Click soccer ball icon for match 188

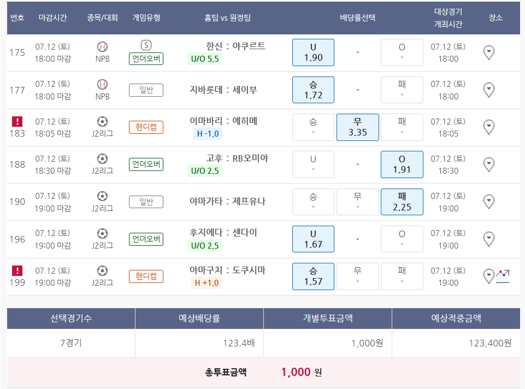click(x=102, y=158)
